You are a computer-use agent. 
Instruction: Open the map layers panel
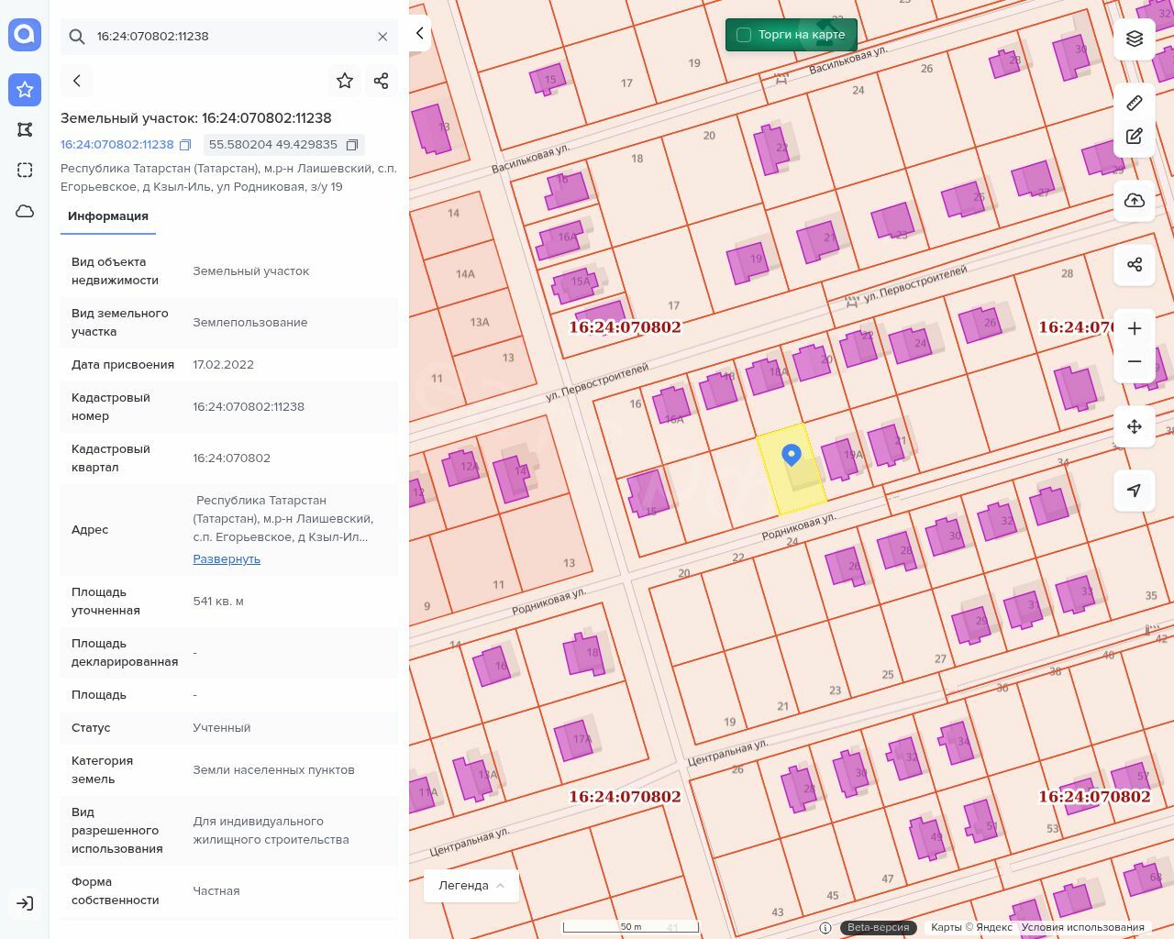pyautogui.click(x=1135, y=39)
